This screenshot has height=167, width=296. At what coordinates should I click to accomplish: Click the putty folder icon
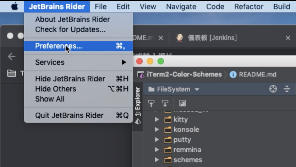pos(168,140)
